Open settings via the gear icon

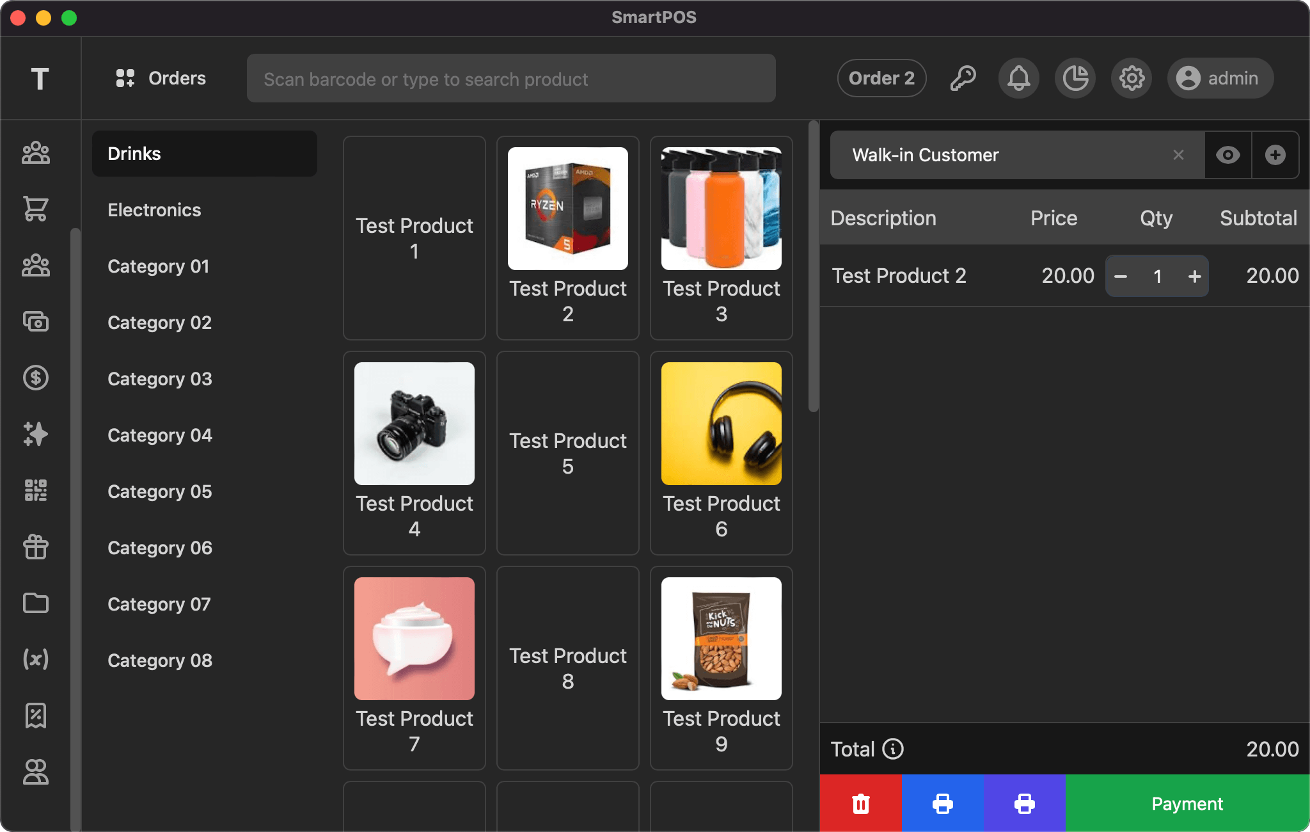(1131, 78)
